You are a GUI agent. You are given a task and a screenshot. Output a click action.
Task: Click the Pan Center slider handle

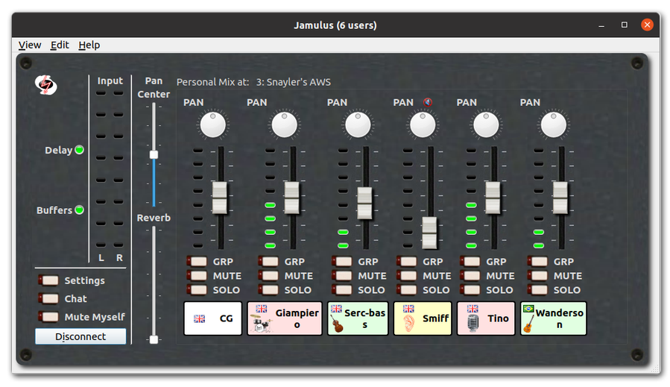(154, 155)
